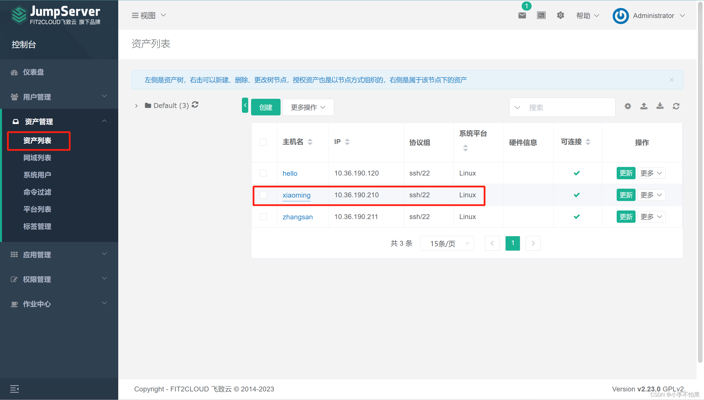Tick the checkbox for zhangsan row
704x400 pixels.
coord(263,216)
